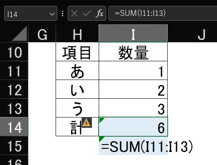The image size is (217, 165).
Task: Select row 14 header
Action: click(14, 127)
